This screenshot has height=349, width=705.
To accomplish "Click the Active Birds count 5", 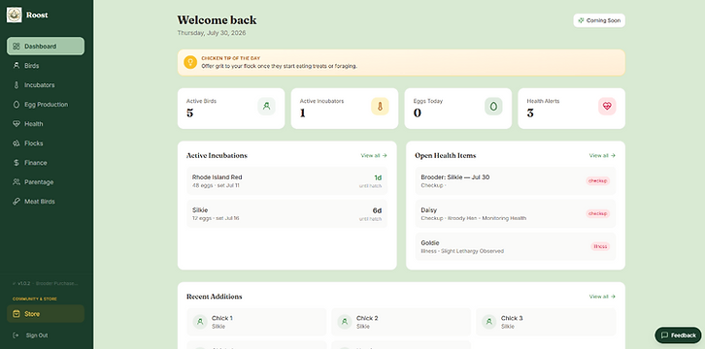I will [x=189, y=113].
